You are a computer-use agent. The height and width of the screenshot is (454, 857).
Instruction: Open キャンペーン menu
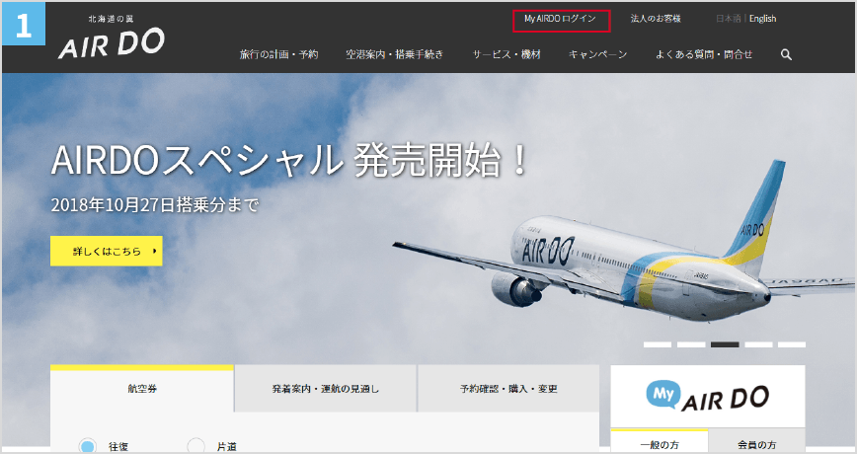click(x=598, y=54)
